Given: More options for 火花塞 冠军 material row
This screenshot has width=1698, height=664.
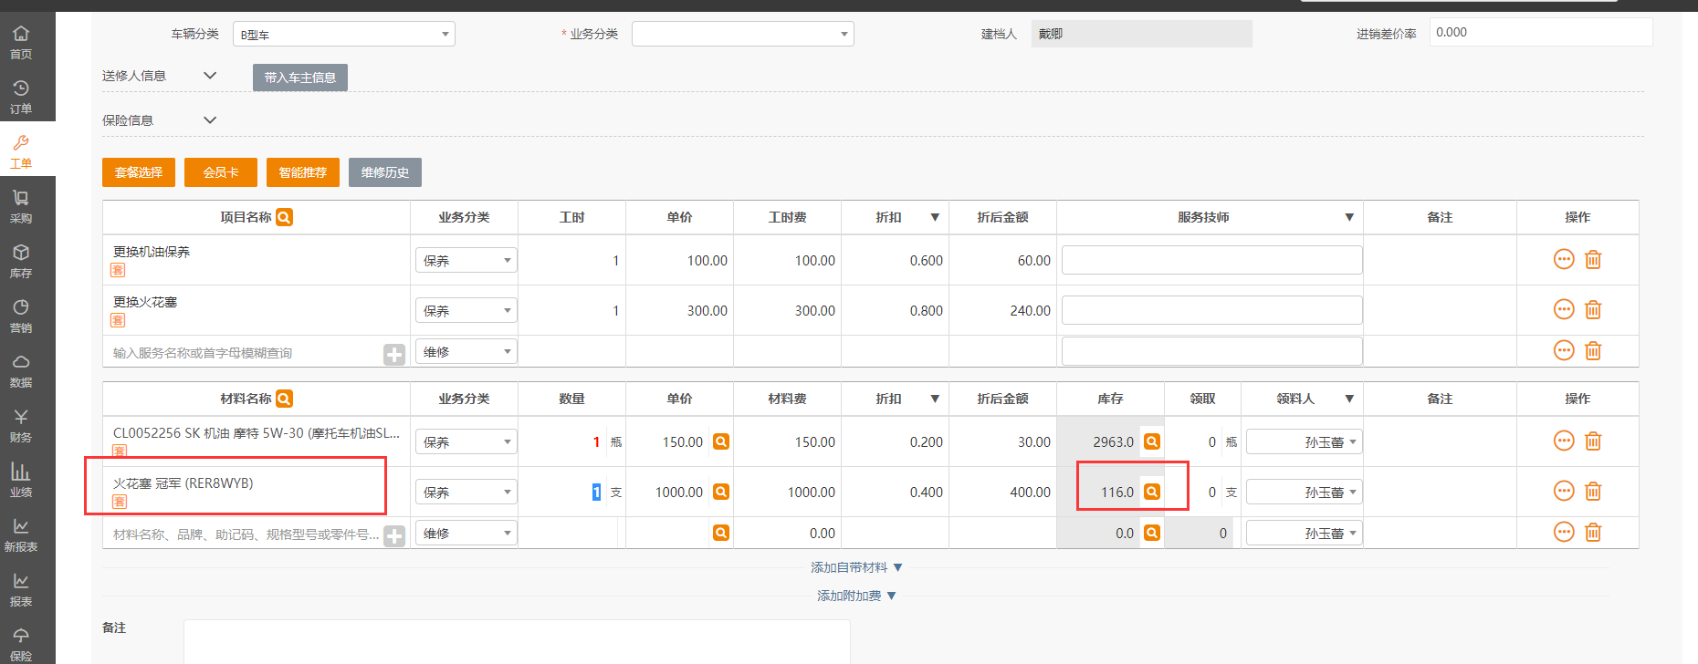Looking at the screenshot, I should click(x=1564, y=491).
